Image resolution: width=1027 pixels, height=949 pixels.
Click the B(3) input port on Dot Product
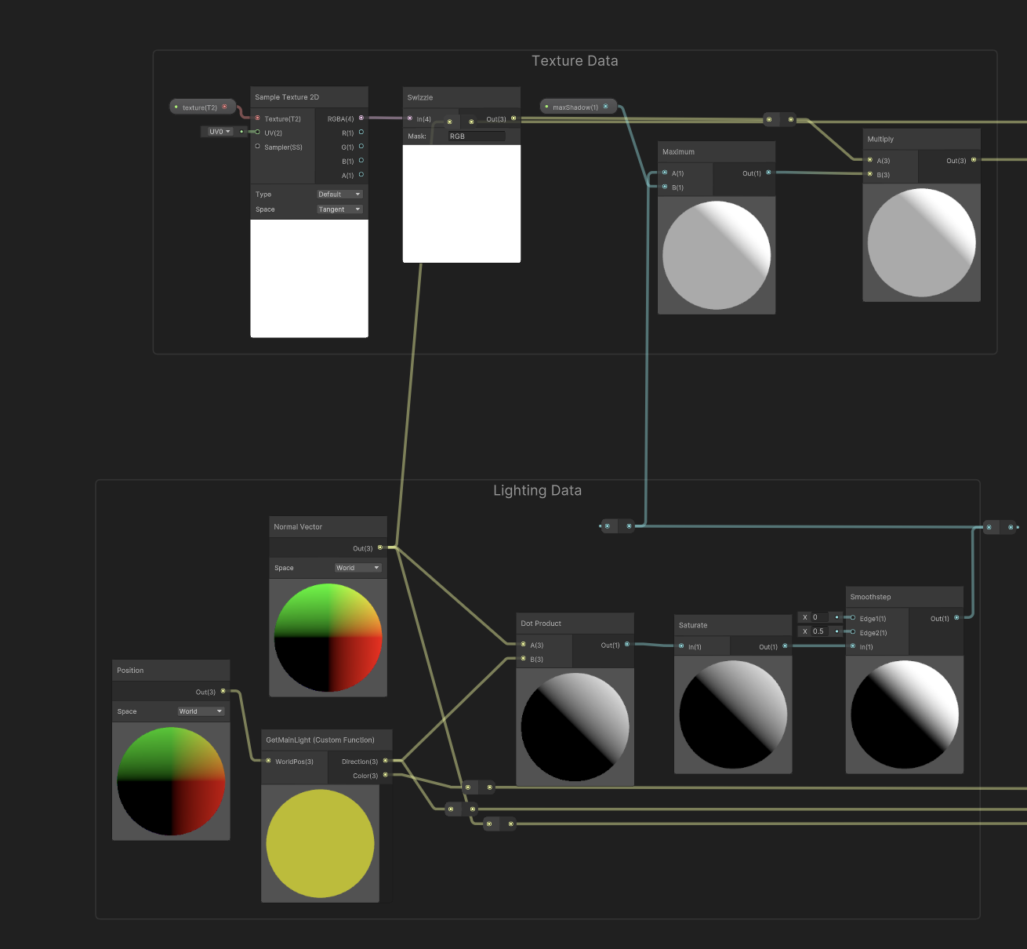[522, 659]
